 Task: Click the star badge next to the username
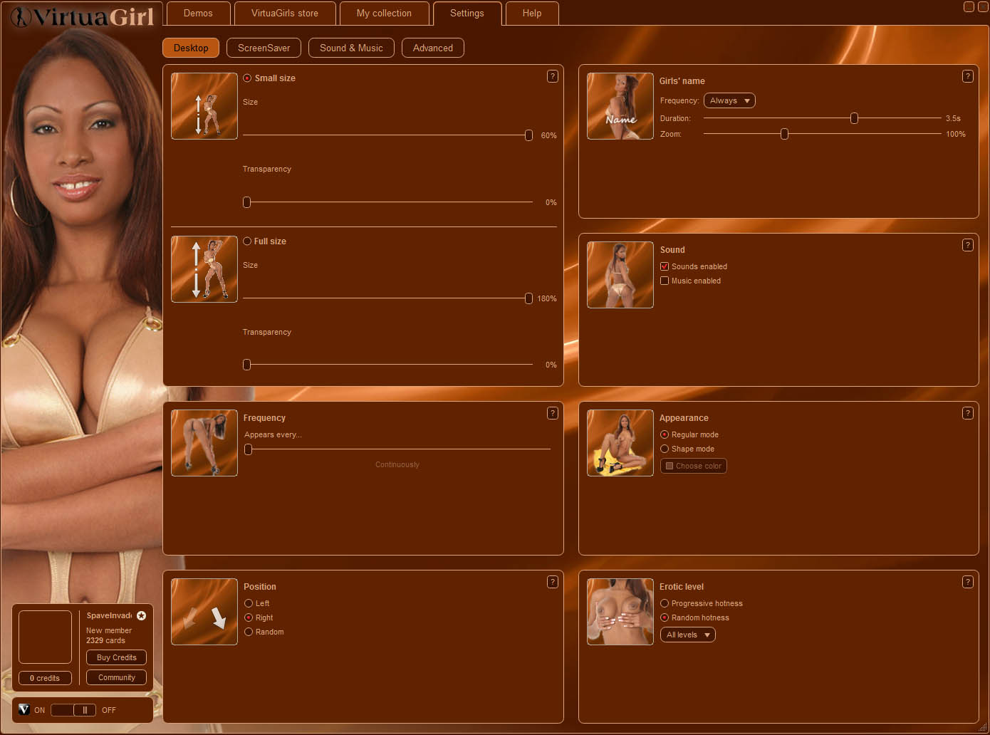pos(141,615)
